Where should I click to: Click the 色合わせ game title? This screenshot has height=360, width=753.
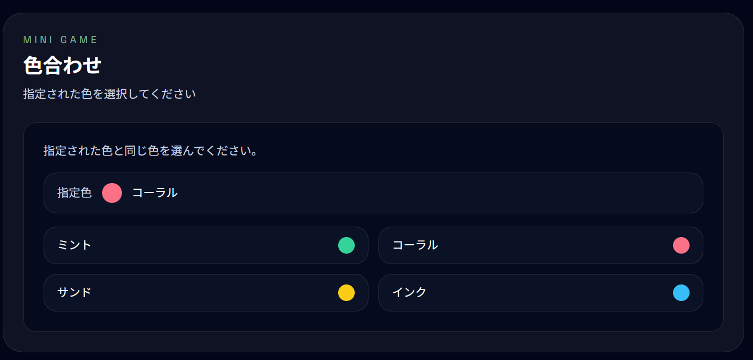(x=62, y=66)
